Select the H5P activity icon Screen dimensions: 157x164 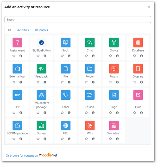click(17, 95)
